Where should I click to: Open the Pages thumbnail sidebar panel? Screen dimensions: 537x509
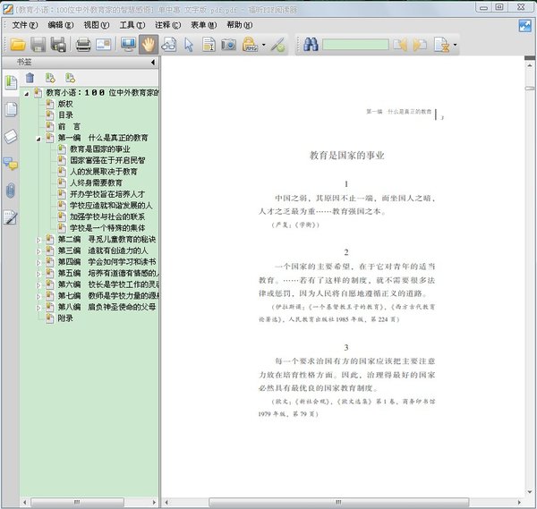[x=11, y=109]
